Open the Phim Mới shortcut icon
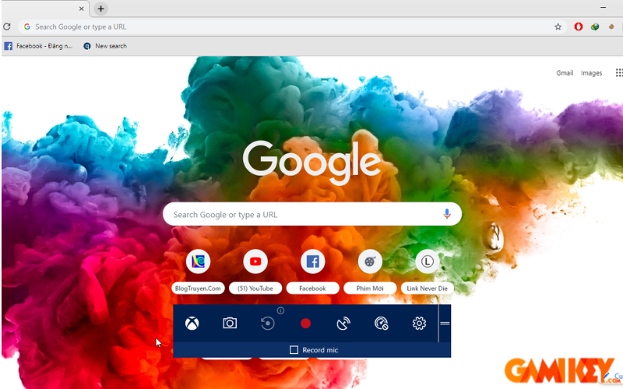The image size is (623, 389). tap(370, 261)
